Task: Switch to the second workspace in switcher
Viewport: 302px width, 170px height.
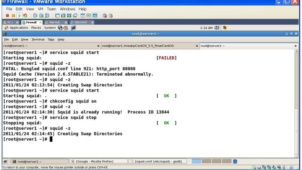Action: [207, 161]
